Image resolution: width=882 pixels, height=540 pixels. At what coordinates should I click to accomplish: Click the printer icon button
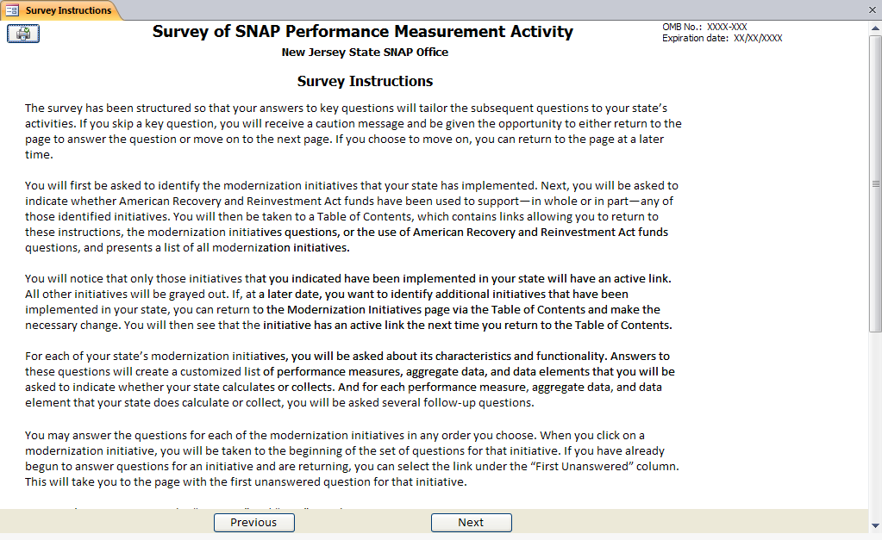point(23,34)
